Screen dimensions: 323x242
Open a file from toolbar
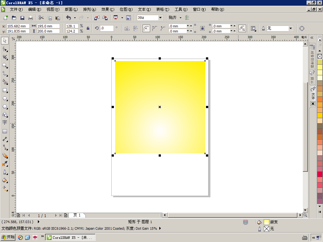pos(14,18)
